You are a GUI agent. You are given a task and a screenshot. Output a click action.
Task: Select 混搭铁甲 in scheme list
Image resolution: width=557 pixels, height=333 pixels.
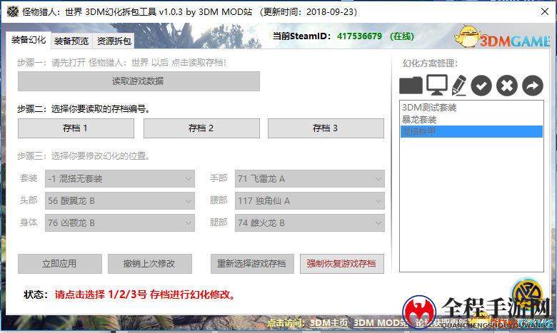(x=471, y=132)
